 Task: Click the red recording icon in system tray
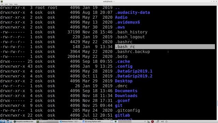click(152, 122)
